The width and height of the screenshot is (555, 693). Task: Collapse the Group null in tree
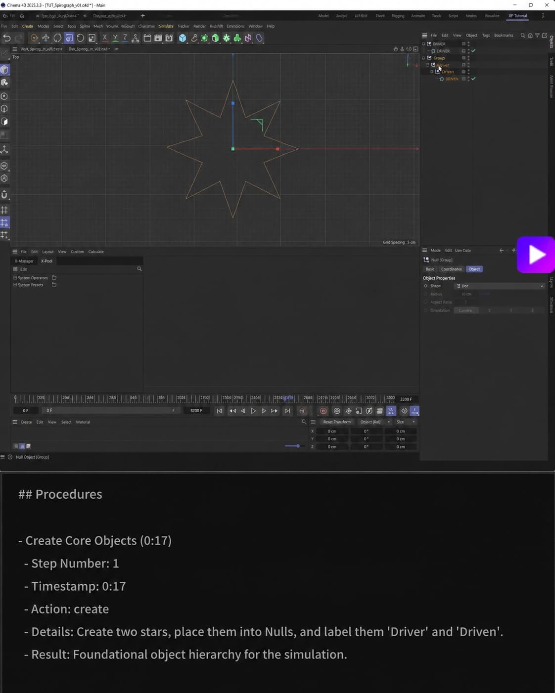[423, 58]
